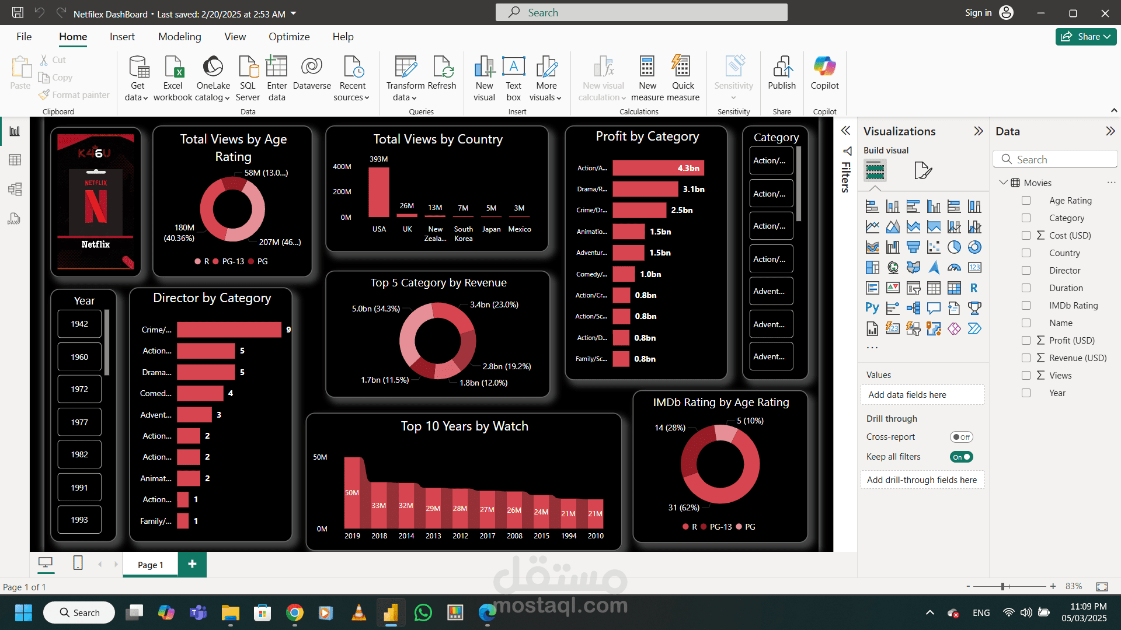Collapse the Movies table tree

point(1003,183)
